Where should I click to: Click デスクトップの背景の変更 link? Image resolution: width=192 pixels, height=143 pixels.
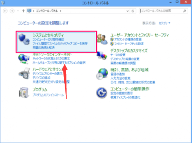(x=125, y=59)
